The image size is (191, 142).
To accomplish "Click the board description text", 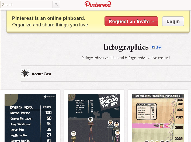I will coord(126,58).
